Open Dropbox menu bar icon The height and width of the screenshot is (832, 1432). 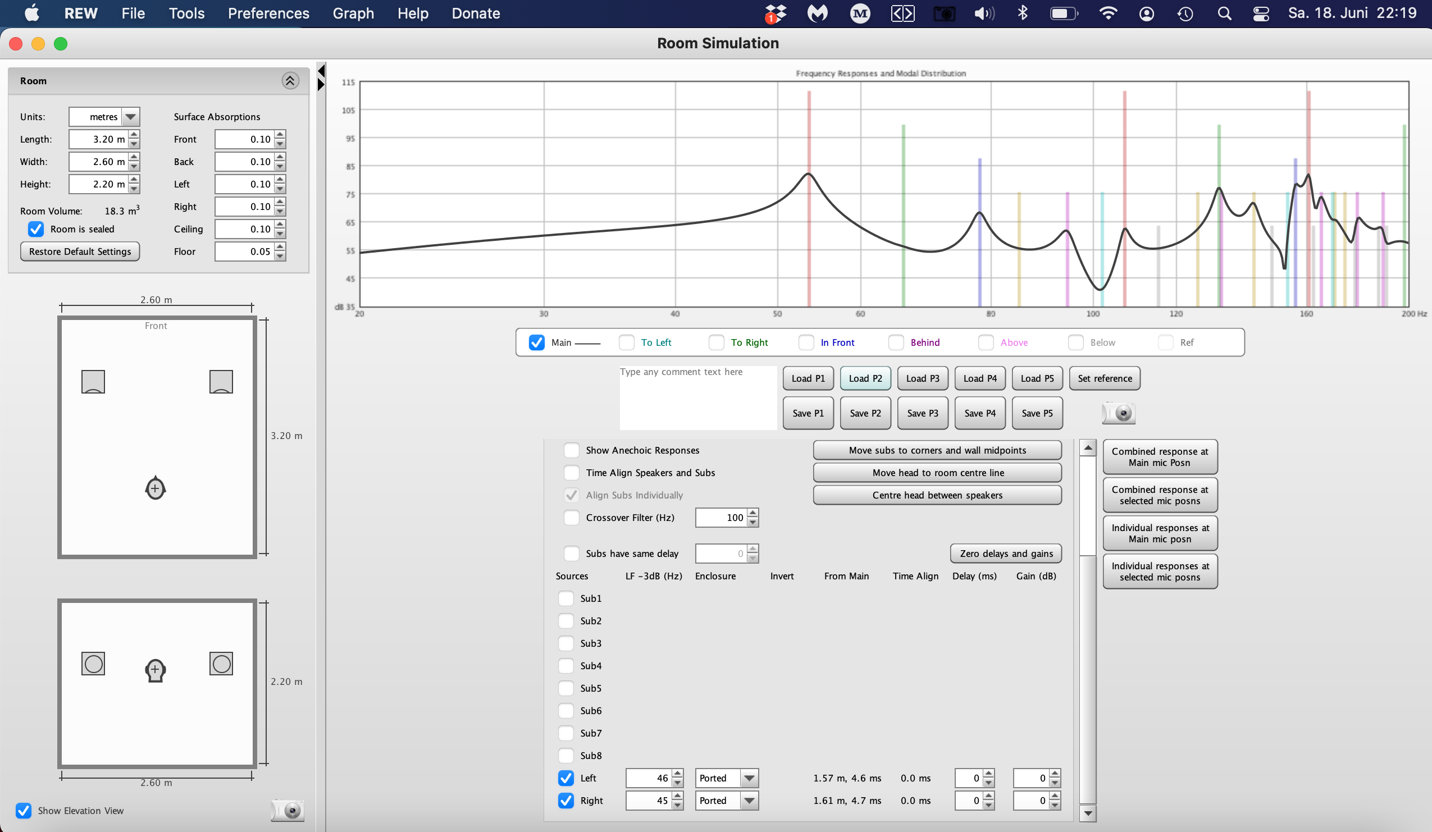(775, 13)
